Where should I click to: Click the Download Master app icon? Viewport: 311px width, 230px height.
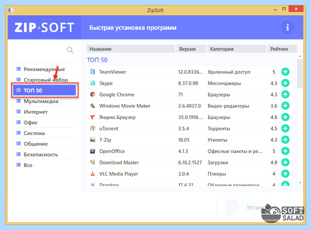93,162
